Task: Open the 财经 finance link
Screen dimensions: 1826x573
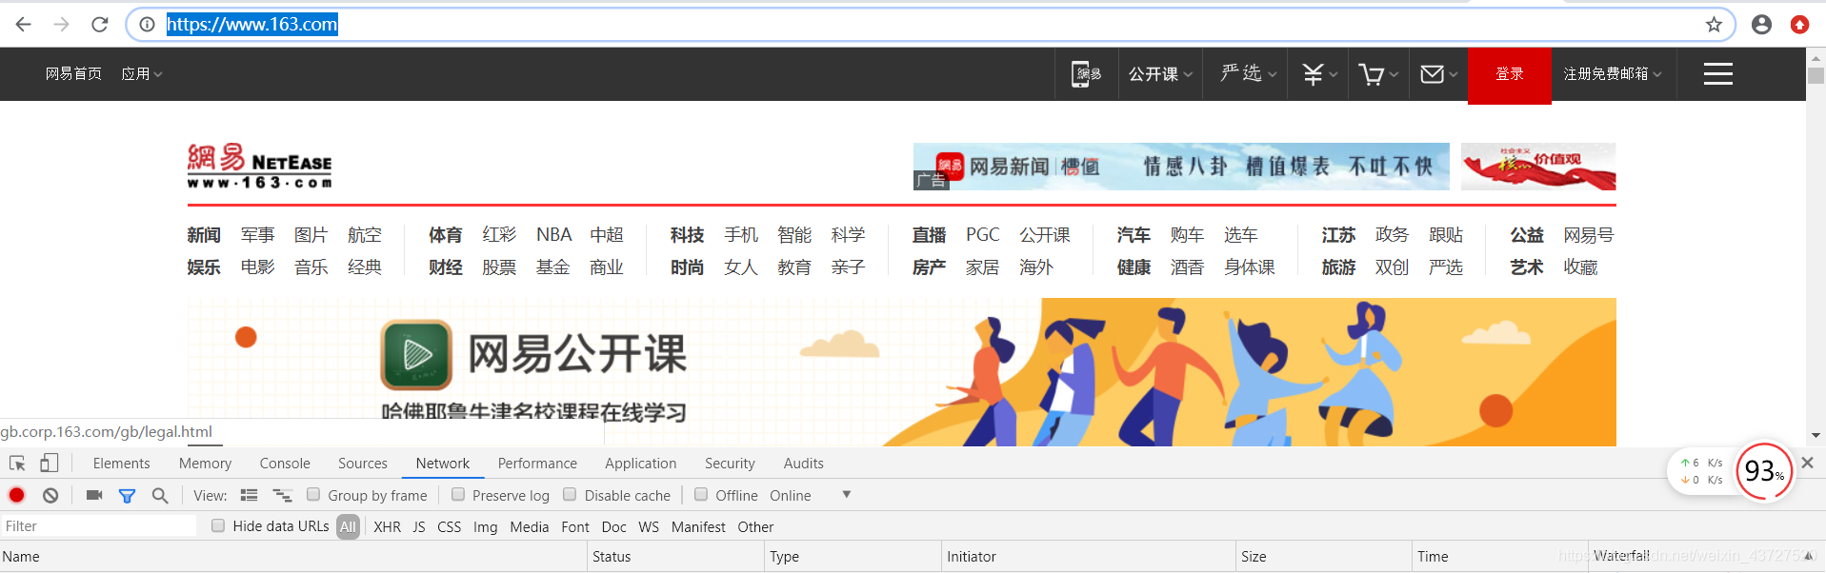Action: pyautogui.click(x=445, y=267)
